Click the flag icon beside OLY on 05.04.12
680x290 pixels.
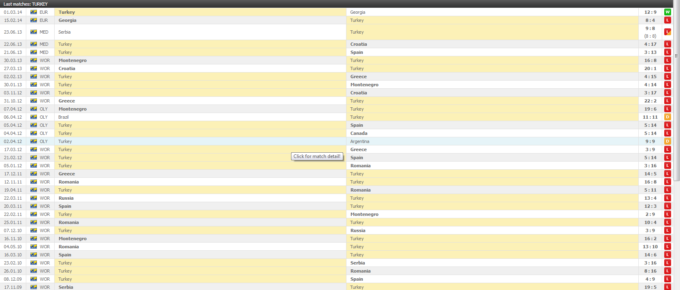34,125
